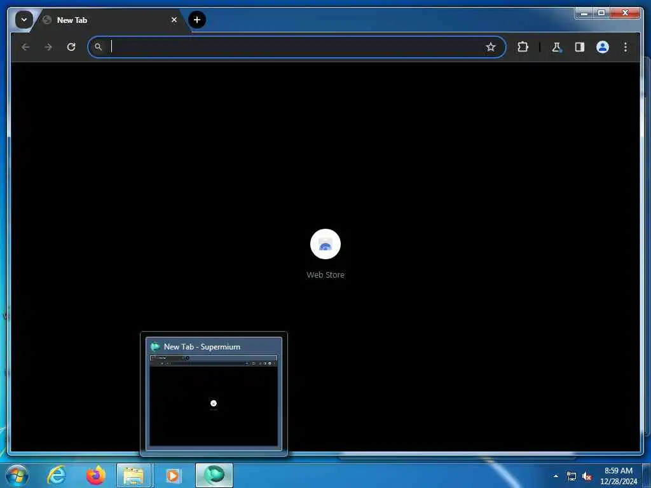Open the Web Store shortcut icon
Viewport: 651px width, 488px height.
(x=325, y=244)
